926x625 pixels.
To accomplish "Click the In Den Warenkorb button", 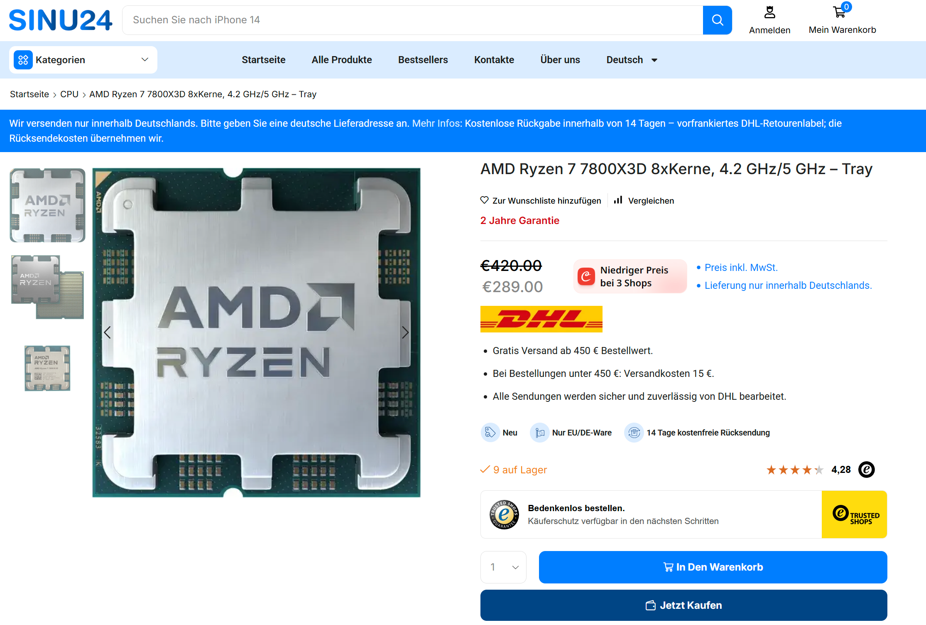I will coord(713,567).
